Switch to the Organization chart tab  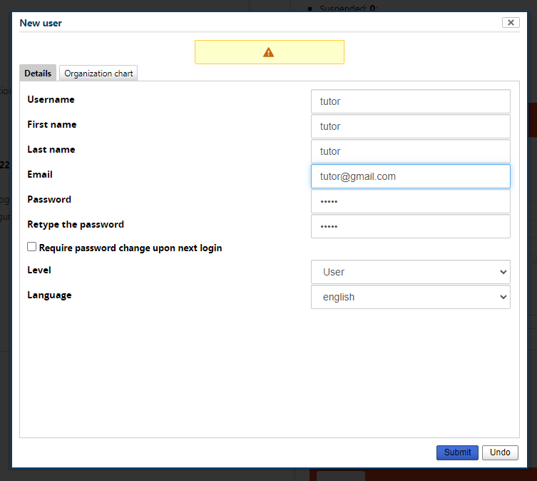click(98, 74)
